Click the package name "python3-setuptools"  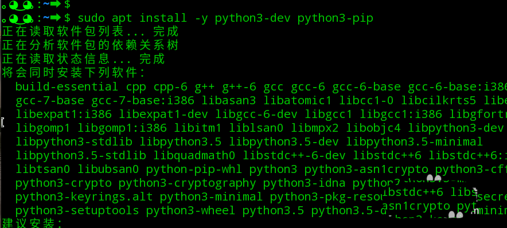point(77,211)
